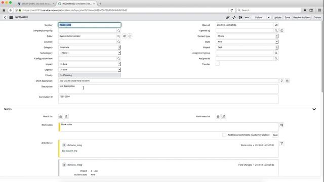This screenshot has height=182, width=324.
Task: Click the Follow button
Action: pos(259,18)
